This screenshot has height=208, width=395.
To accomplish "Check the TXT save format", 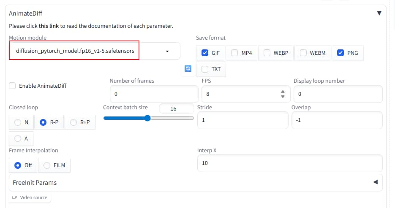I will pos(205,69).
